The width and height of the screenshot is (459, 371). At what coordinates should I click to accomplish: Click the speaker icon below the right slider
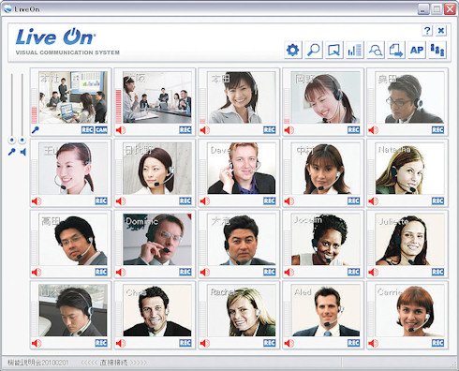[x=22, y=152]
